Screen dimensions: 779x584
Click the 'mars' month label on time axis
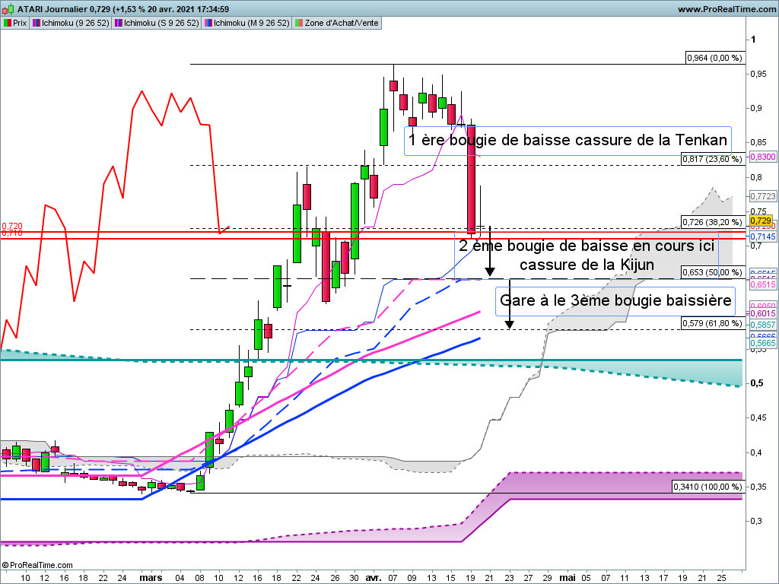(x=151, y=578)
